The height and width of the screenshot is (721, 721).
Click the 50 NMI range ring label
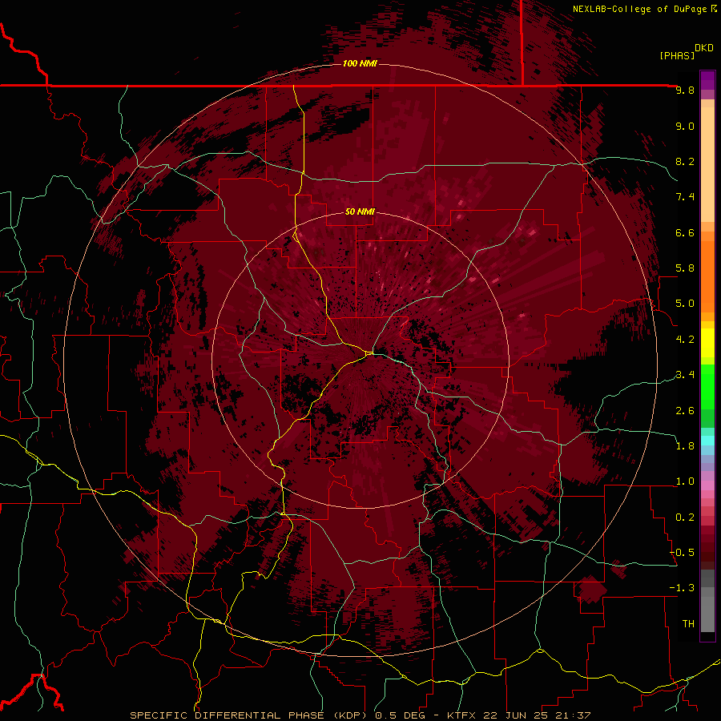[x=360, y=211]
